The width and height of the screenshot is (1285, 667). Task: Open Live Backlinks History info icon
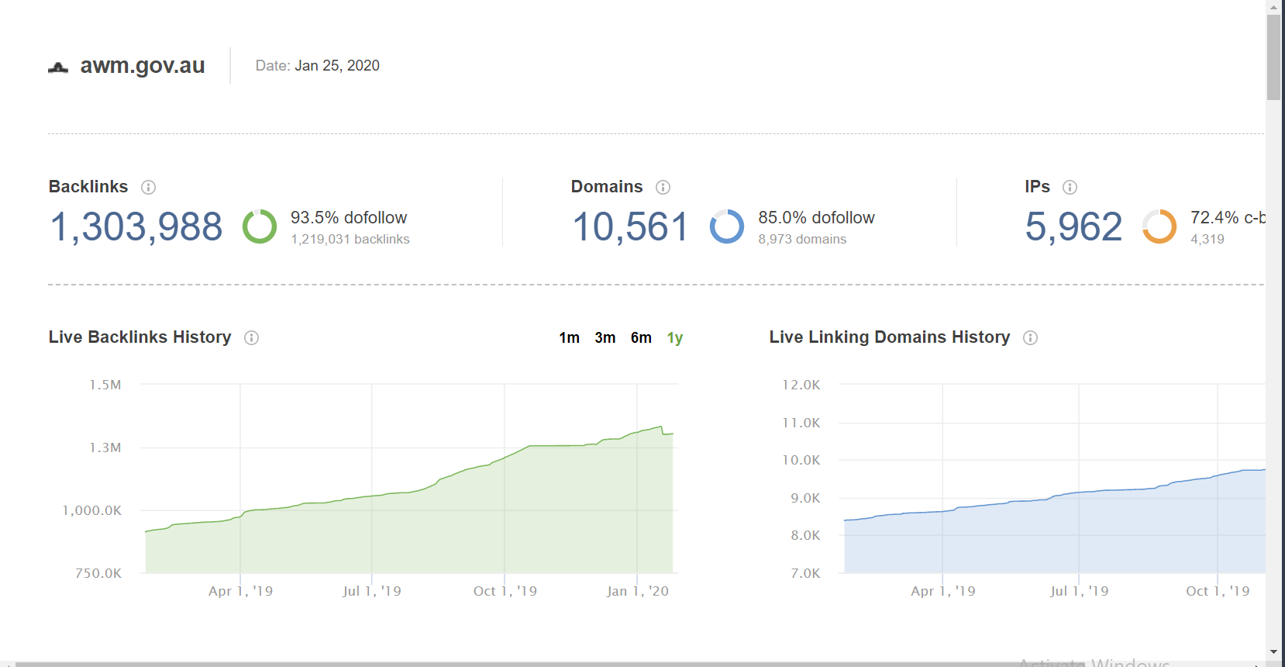click(251, 337)
